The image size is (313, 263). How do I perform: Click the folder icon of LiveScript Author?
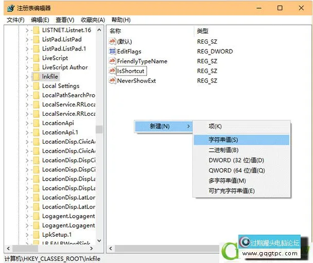click(x=37, y=67)
